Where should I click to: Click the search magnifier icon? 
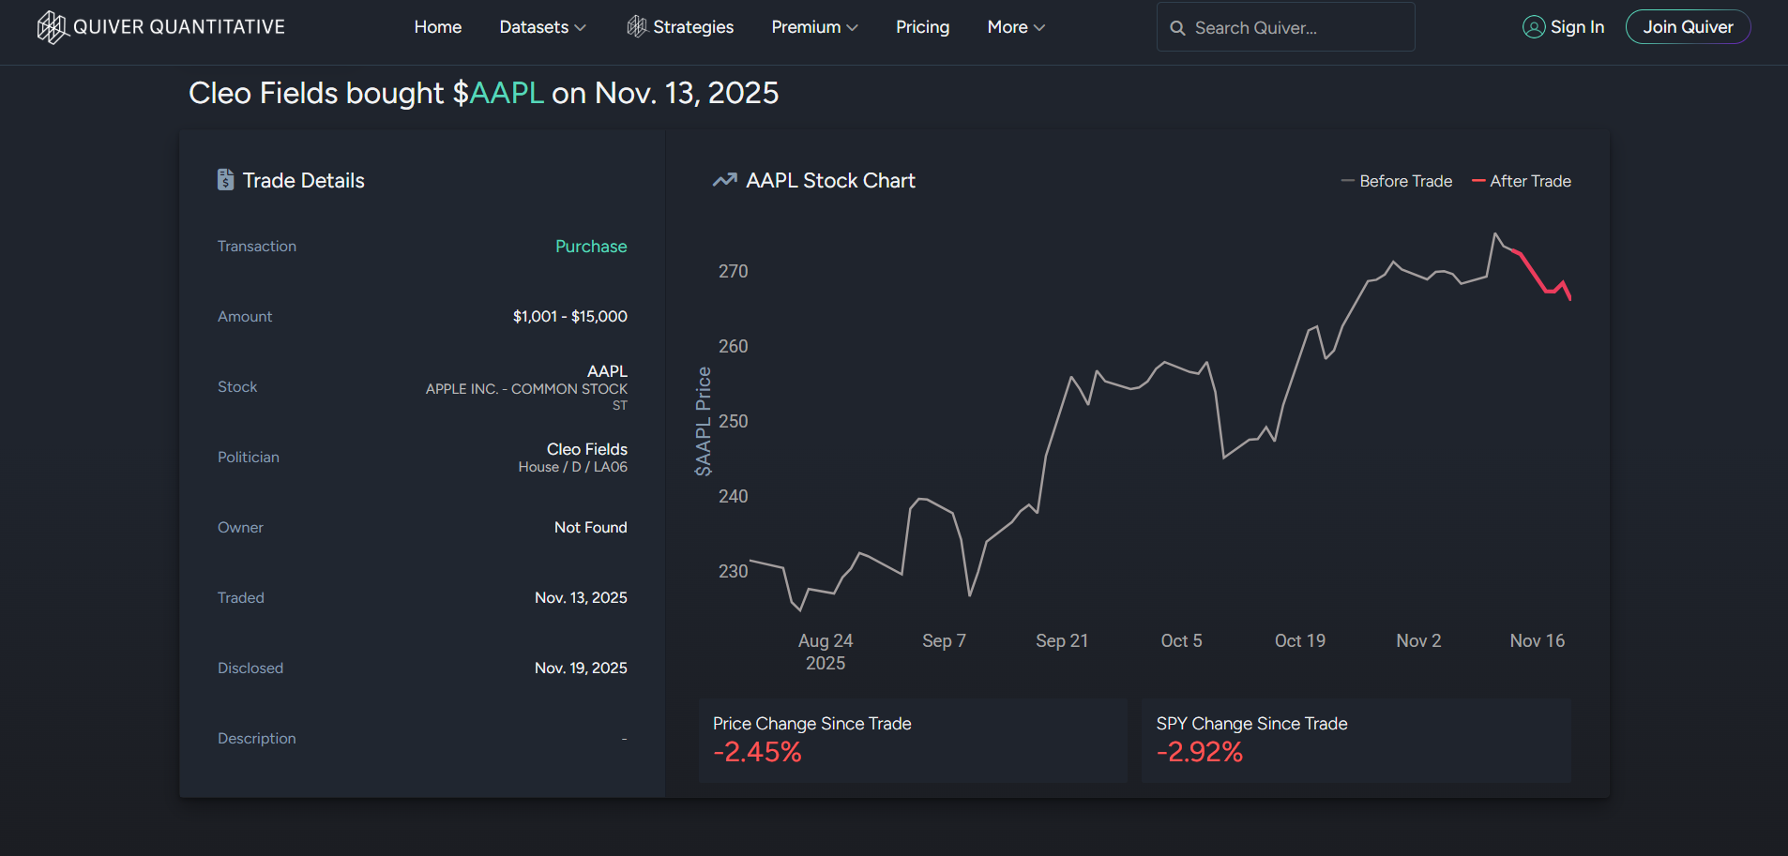click(1177, 28)
